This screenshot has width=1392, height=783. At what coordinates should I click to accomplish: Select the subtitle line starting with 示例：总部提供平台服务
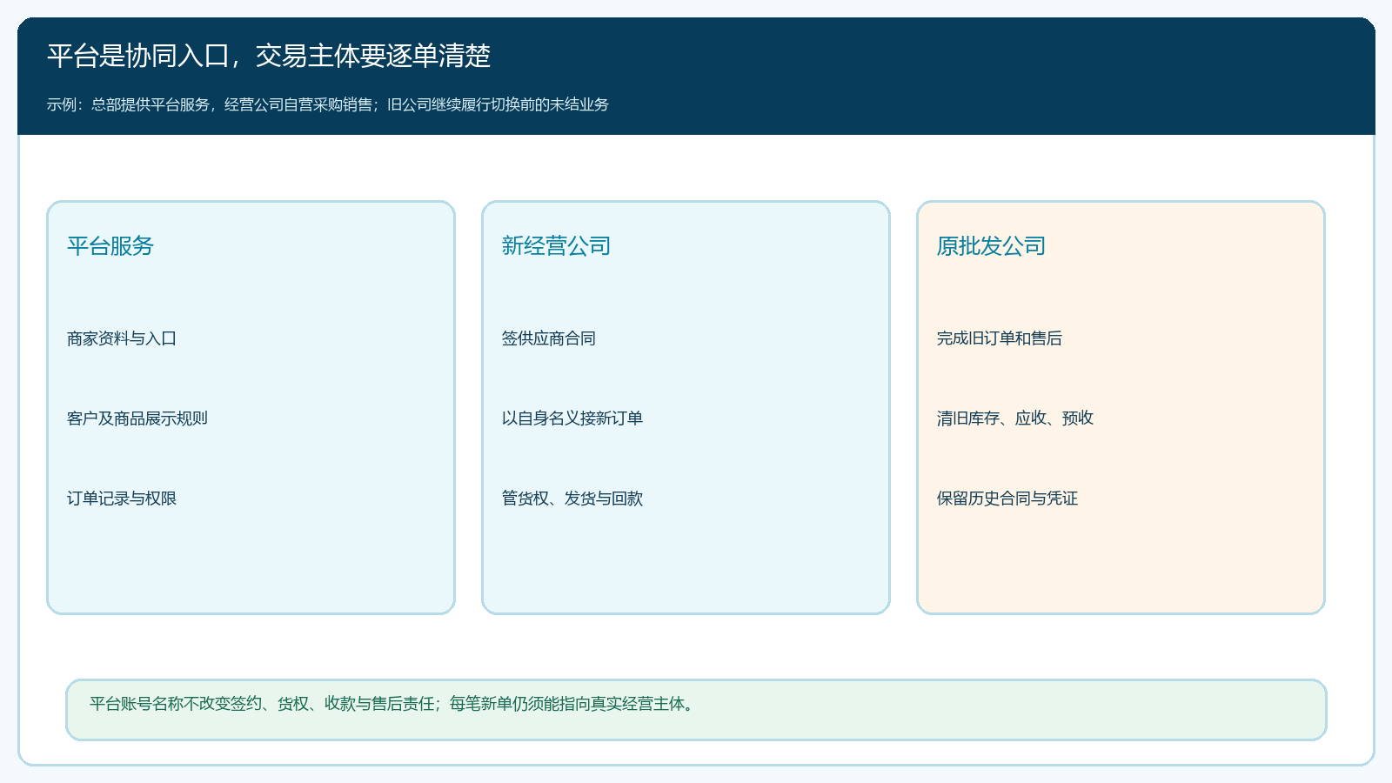pos(328,104)
